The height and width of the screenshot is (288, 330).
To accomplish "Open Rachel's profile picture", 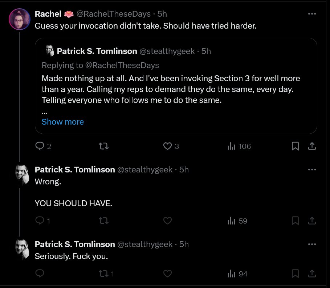I will coord(20,19).
